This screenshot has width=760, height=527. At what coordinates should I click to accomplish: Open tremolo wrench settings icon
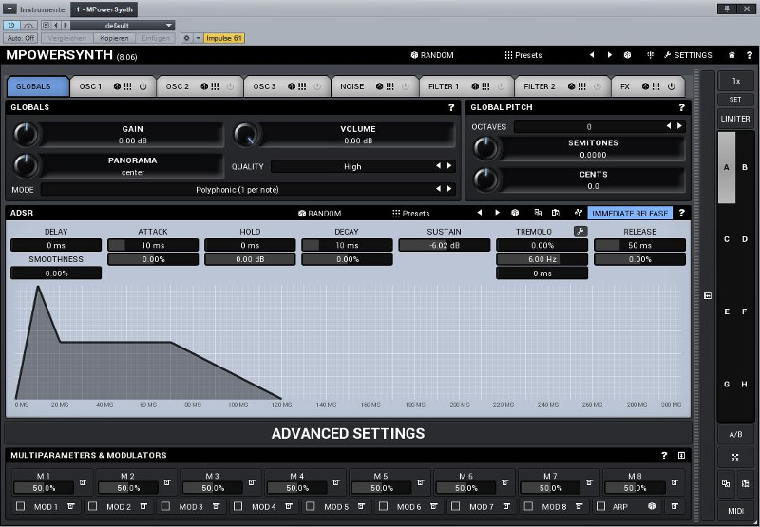[580, 232]
